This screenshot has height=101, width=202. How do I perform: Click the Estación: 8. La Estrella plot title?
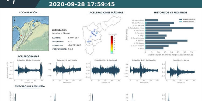tap(67, 60)
